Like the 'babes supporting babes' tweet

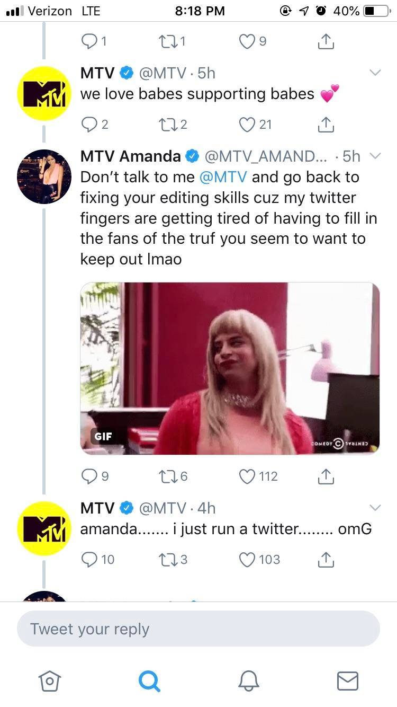[248, 125]
